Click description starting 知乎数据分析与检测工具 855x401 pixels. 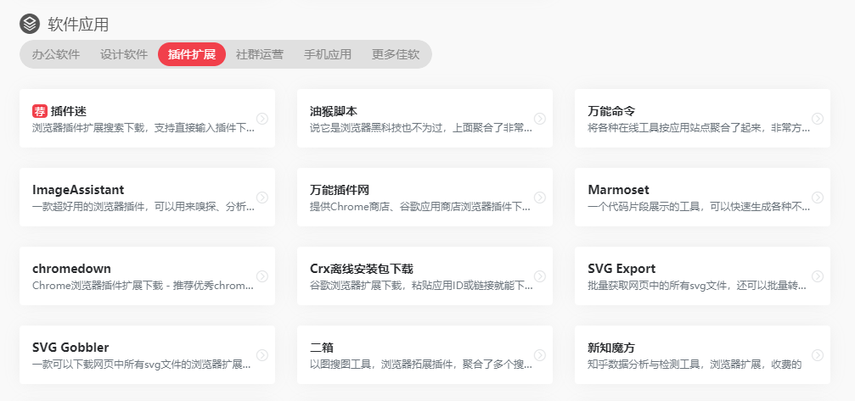coord(695,365)
